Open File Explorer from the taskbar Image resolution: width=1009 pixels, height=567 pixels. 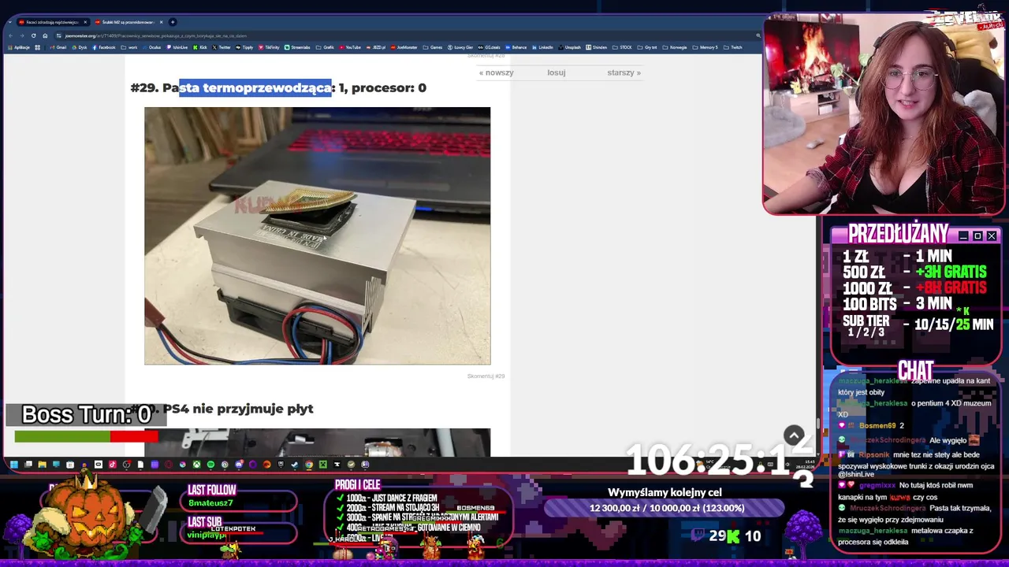(x=42, y=465)
